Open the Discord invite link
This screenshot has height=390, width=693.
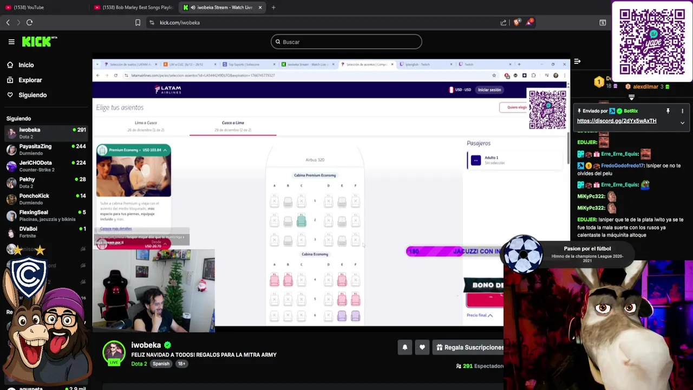(x=617, y=121)
